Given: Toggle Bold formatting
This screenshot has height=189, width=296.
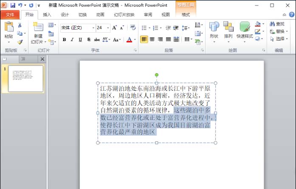Looking at the screenshot, I should pos(64,39).
